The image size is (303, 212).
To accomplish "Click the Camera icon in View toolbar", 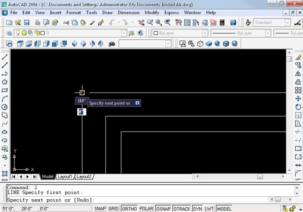I will point(112,44).
